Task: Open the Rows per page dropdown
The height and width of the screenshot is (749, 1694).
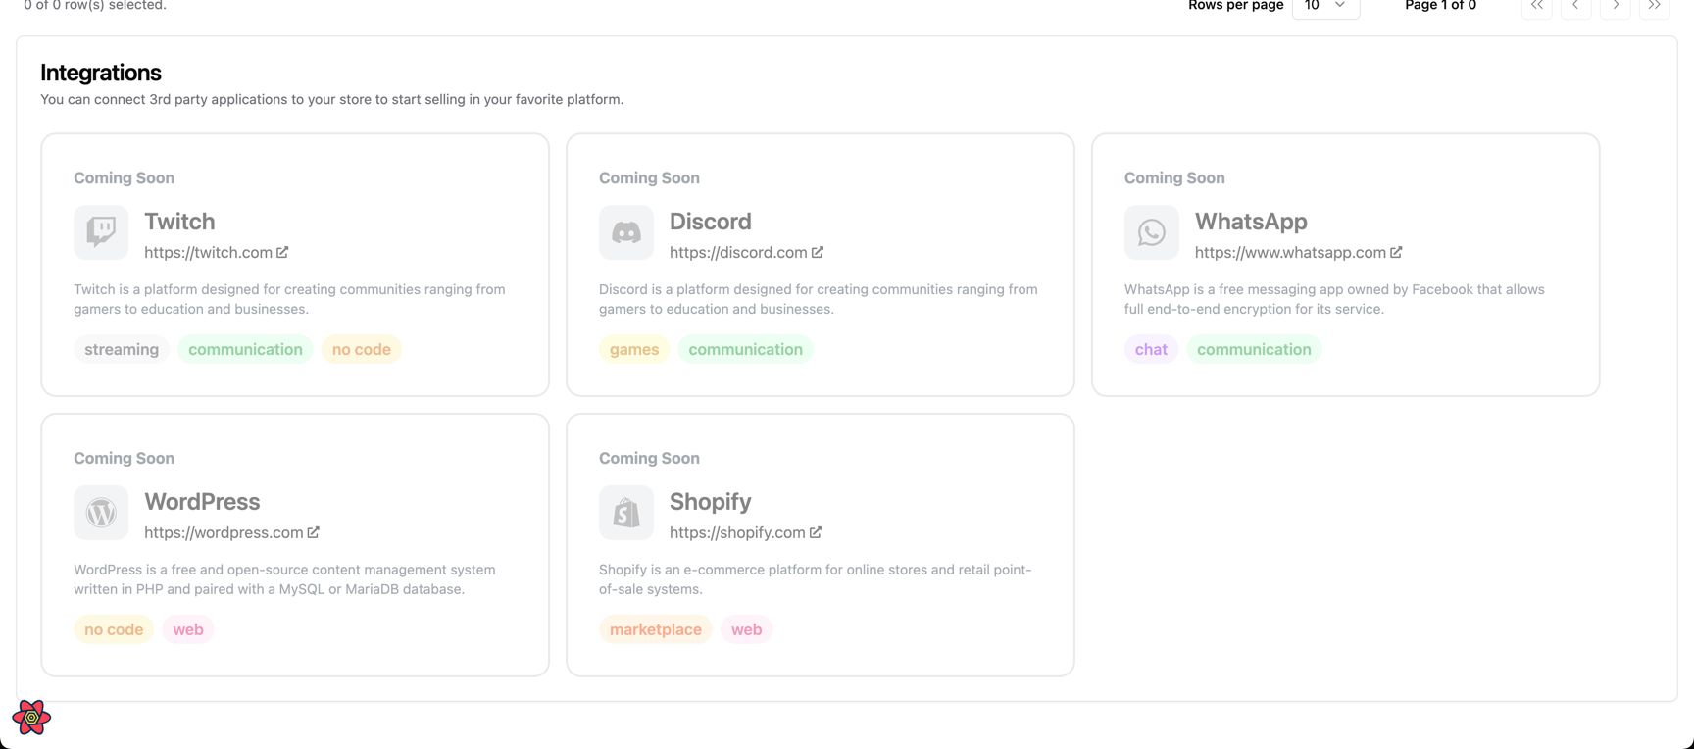Action: point(1326,6)
